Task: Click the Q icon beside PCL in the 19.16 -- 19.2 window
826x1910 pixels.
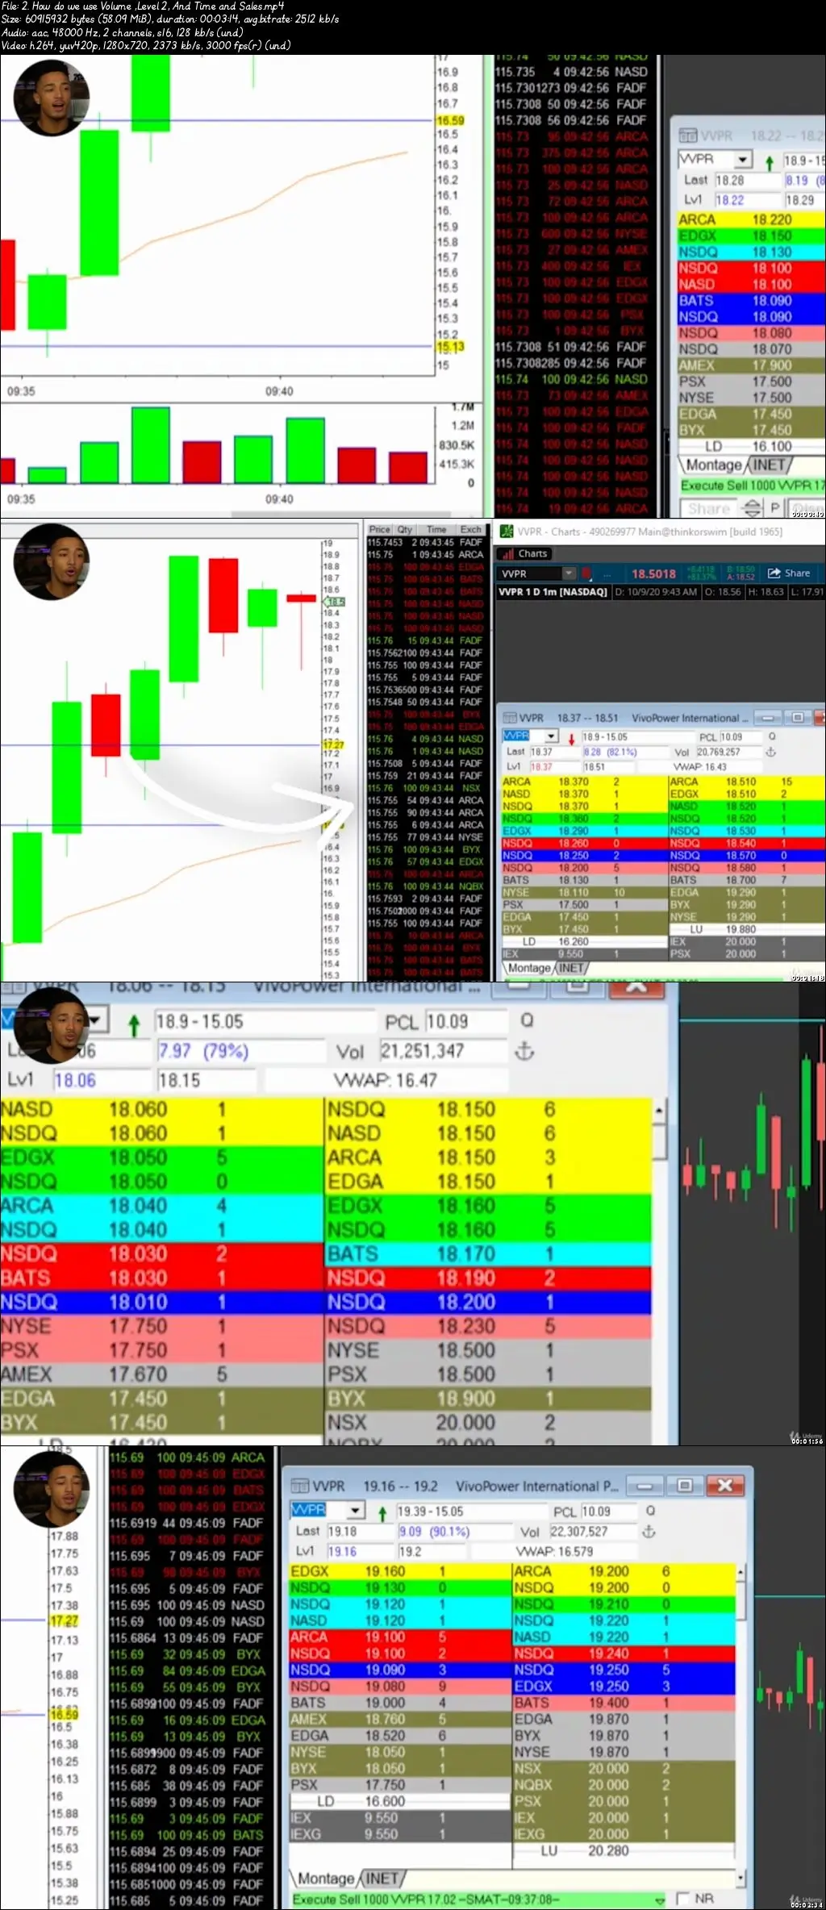Action: (650, 1510)
